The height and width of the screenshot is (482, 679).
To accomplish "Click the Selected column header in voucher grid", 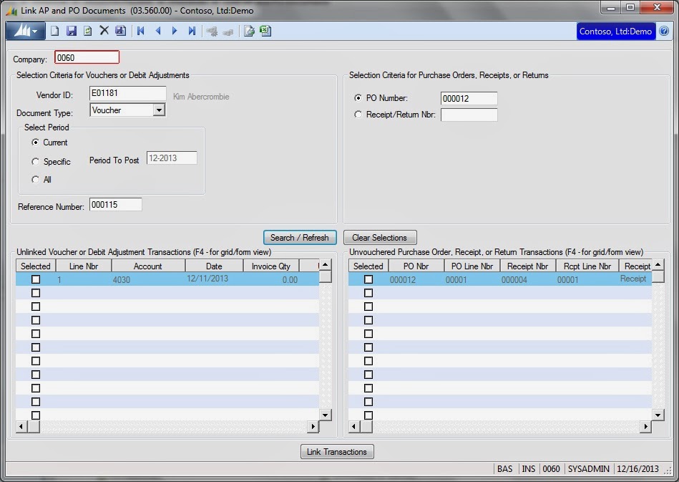I will (x=36, y=266).
